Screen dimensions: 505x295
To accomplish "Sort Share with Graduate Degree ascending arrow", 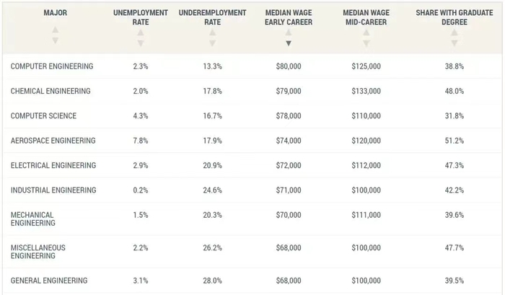I will tap(454, 33).
